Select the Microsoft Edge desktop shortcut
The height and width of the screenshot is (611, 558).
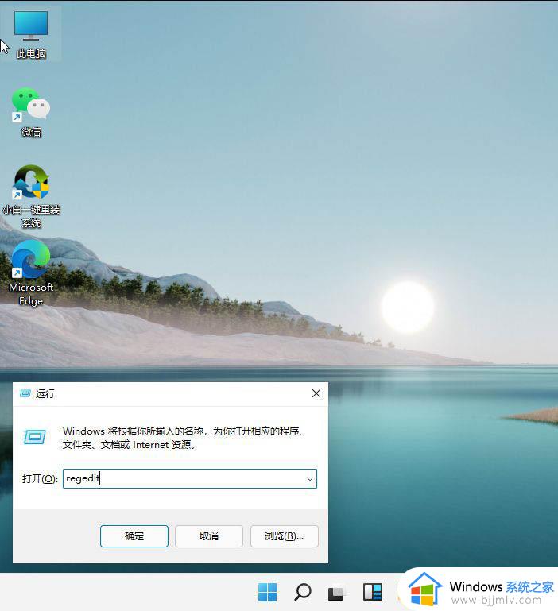tap(31, 273)
